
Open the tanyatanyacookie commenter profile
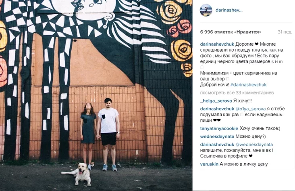[219, 128]
